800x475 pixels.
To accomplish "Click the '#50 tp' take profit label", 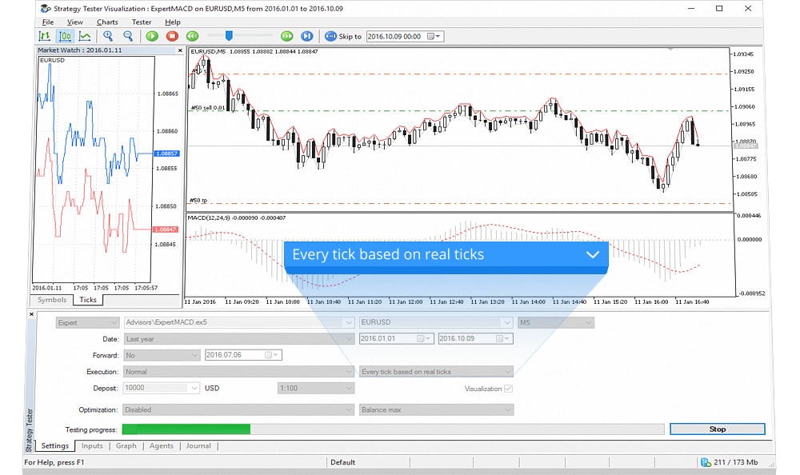I will pyautogui.click(x=198, y=201).
